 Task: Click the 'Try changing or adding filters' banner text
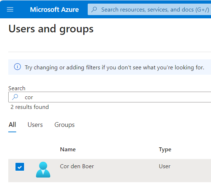pyautogui.click(x=115, y=68)
